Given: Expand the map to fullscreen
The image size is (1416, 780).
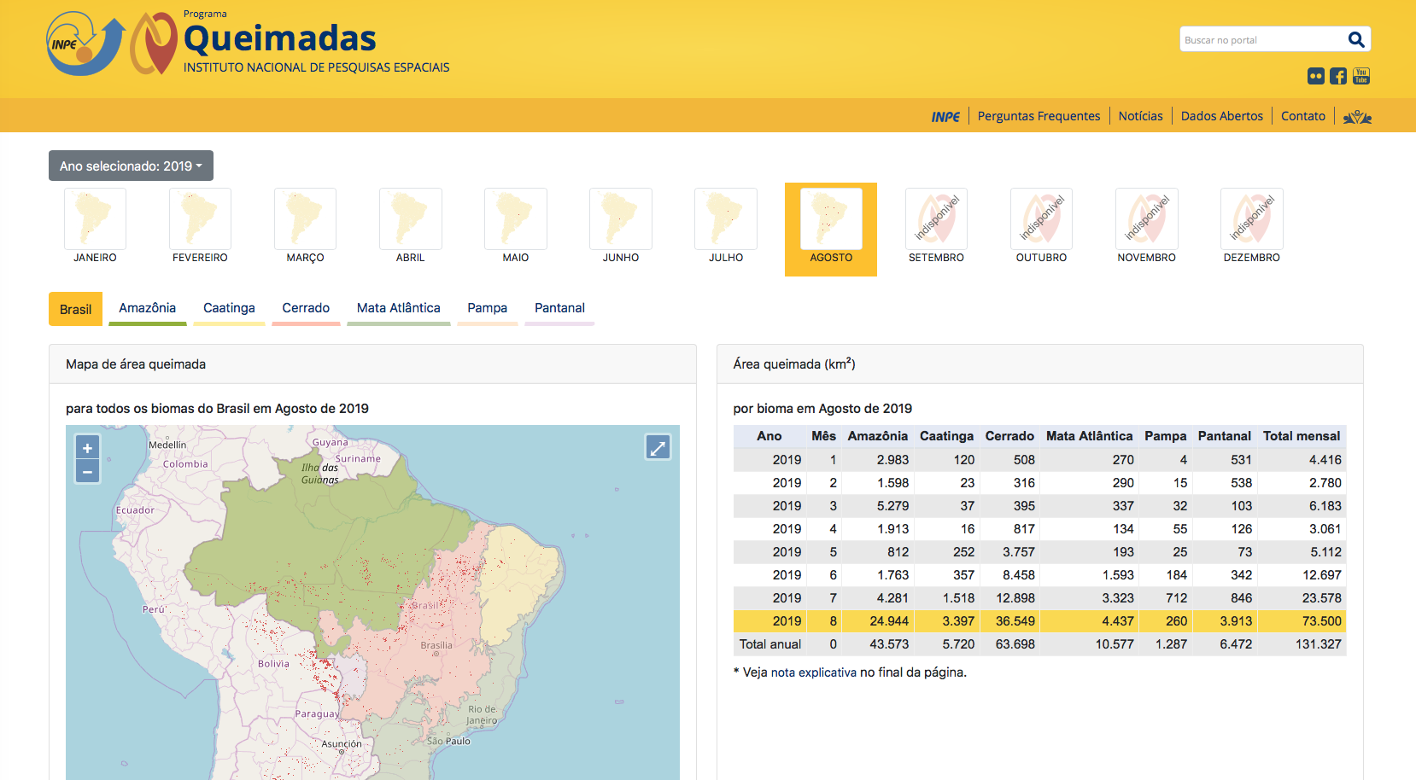Looking at the screenshot, I should 658,447.
